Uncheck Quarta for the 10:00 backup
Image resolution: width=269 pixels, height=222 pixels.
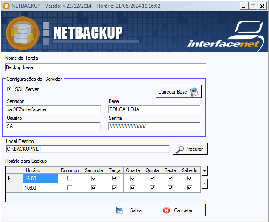tap(133, 188)
